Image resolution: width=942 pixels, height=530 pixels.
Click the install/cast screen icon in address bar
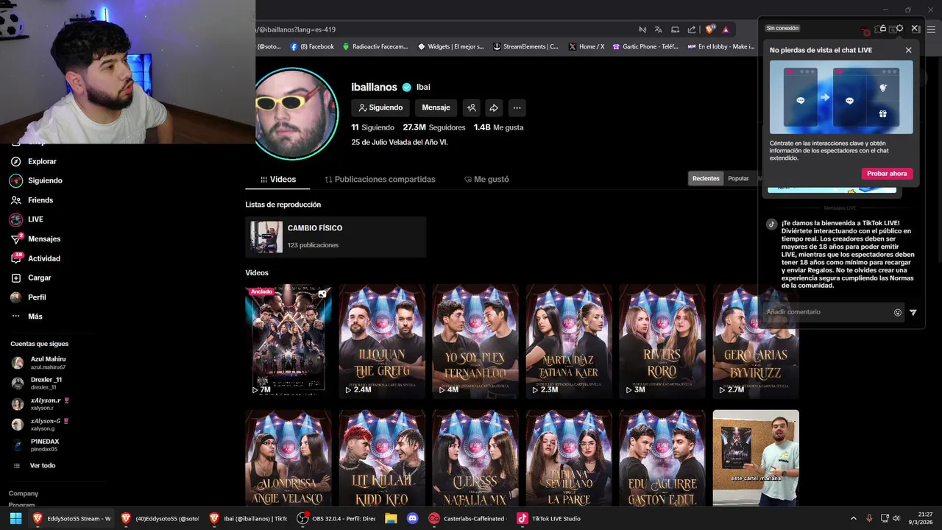(675, 29)
